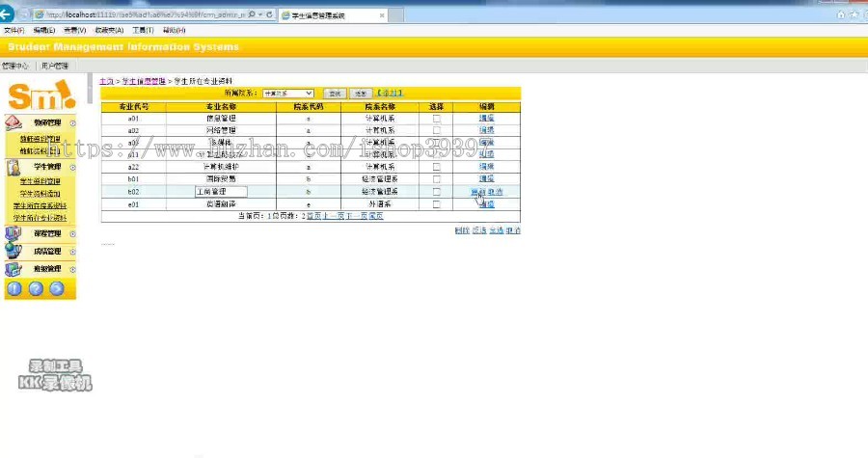This screenshot has width=868, height=458.
Task: Tick the checkbox for row a02
Action: pos(437,130)
